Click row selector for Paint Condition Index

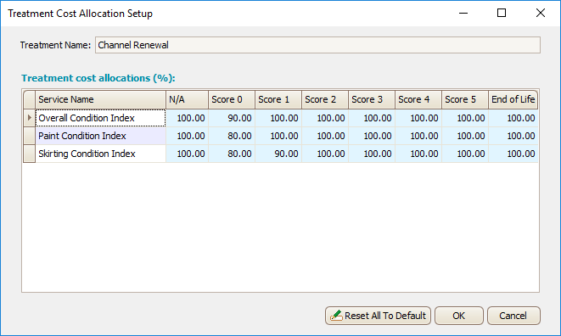pyautogui.click(x=30, y=136)
